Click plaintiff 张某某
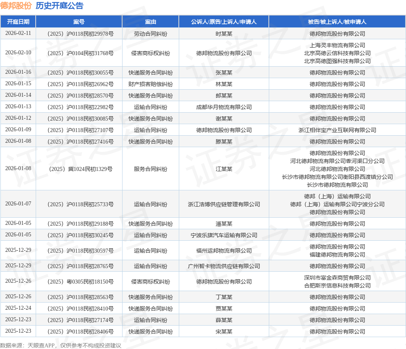The height and width of the screenshot is (349, 406). pyautogui.click(x=224, y=73)
